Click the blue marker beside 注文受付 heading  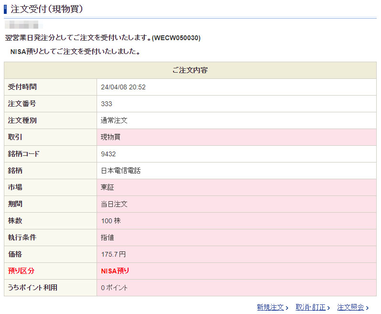tap(5, 9)
